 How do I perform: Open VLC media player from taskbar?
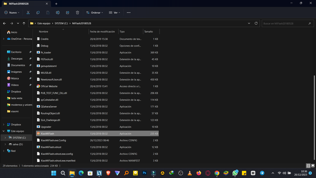coord(190,173)
